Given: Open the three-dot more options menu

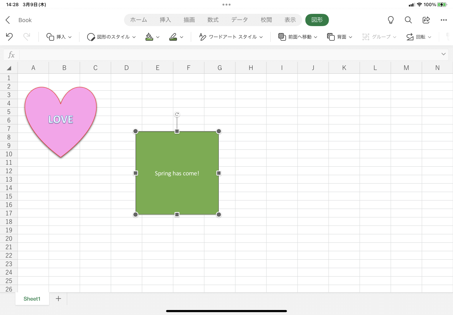Looking at the screenshot, I should point(444,20).
